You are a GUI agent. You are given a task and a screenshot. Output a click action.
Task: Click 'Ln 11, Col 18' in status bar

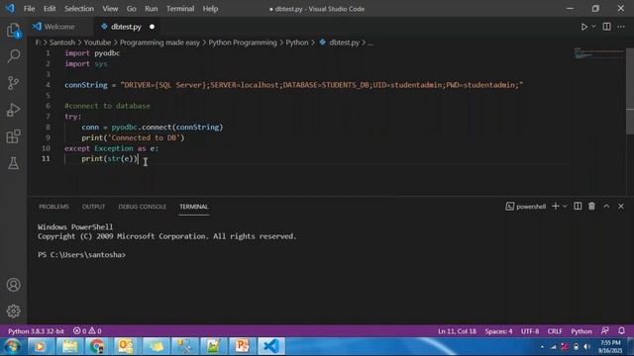pos(457,331)
